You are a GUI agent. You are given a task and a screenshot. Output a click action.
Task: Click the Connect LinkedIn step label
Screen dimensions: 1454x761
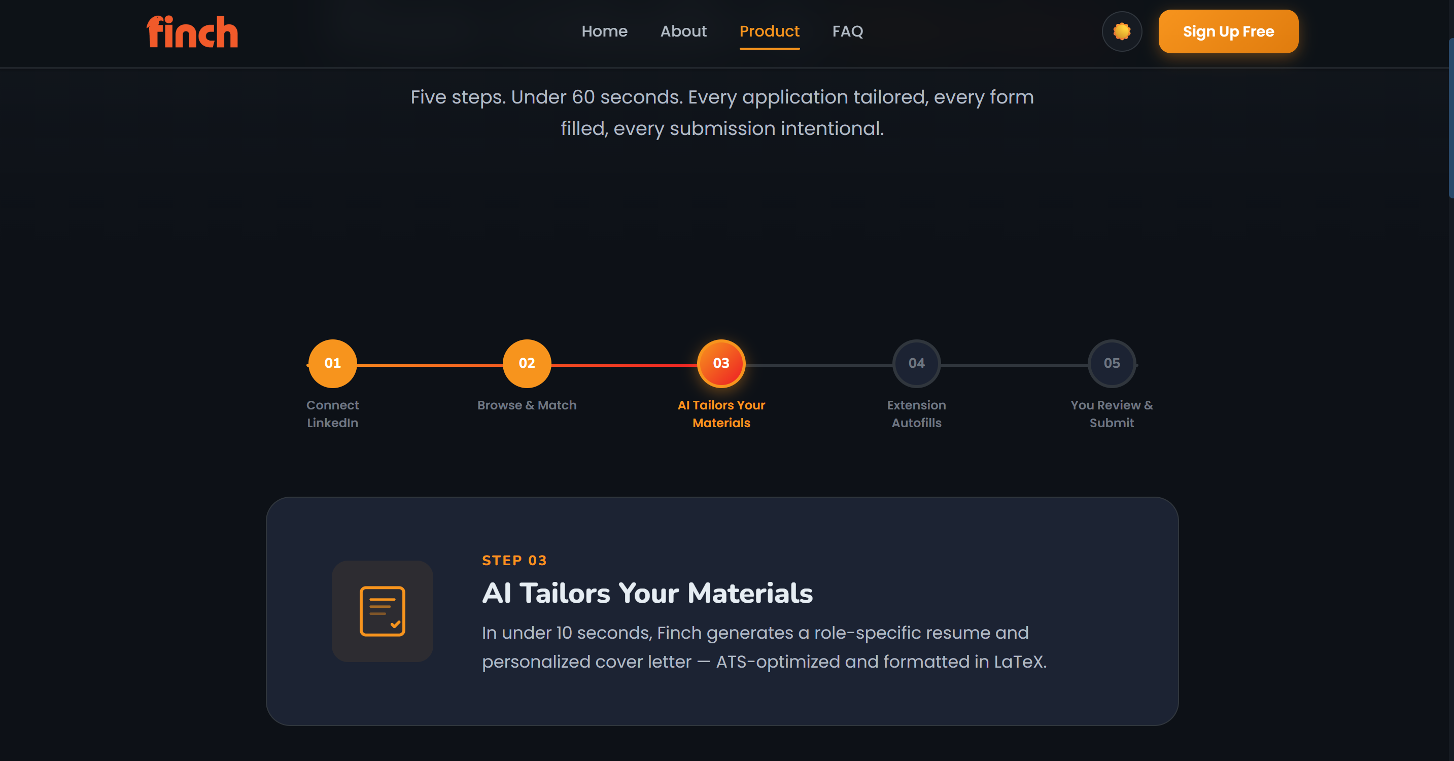click(332, 414)
